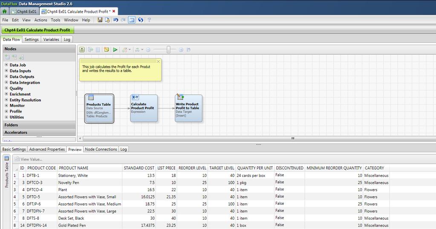Select the Calculate Product Profit expression node
Image resolution: width=436 pixels, height=229 pixels.
coord(144,108)
